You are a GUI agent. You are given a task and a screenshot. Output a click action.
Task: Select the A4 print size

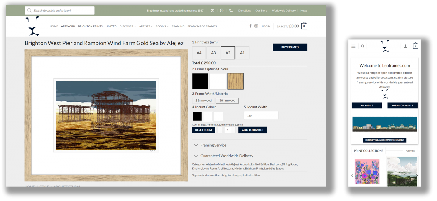pyautogui.click(x=199, y=53)
